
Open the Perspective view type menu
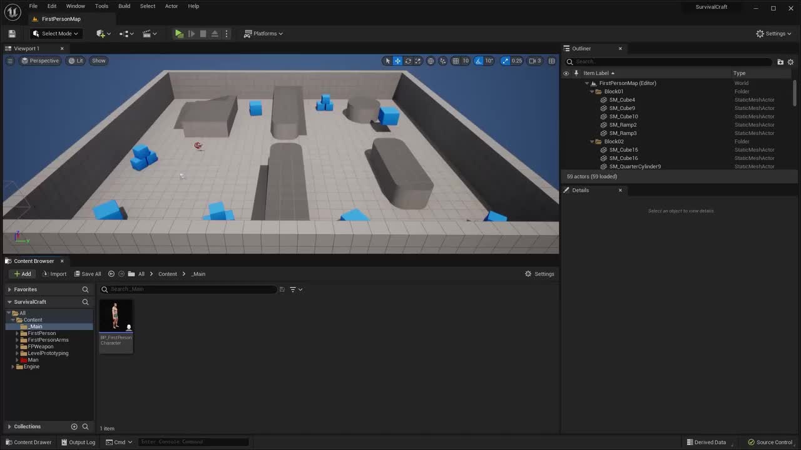click(40, 61)
